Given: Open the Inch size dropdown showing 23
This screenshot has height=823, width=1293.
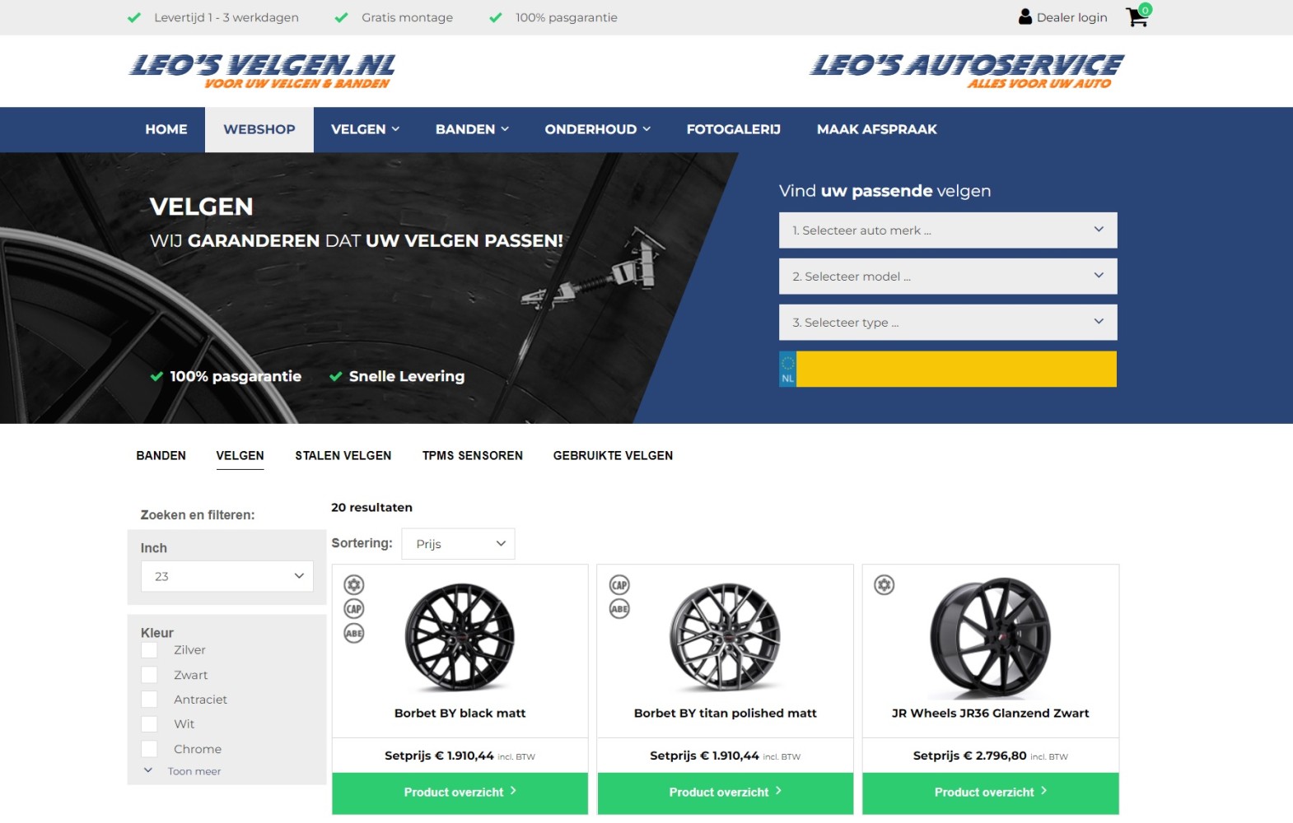Looking at the screenshot, I should click(227, 576).
